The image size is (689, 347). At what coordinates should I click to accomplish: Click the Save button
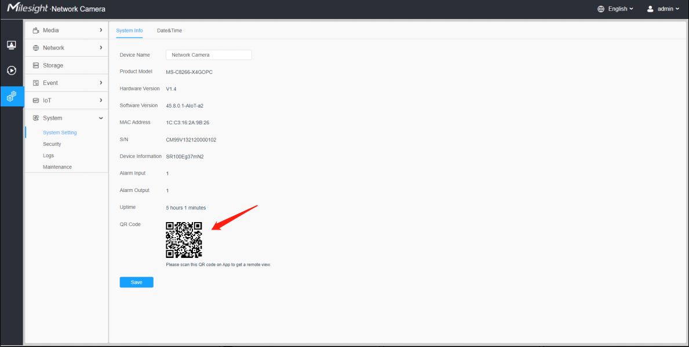pos(136,282)
